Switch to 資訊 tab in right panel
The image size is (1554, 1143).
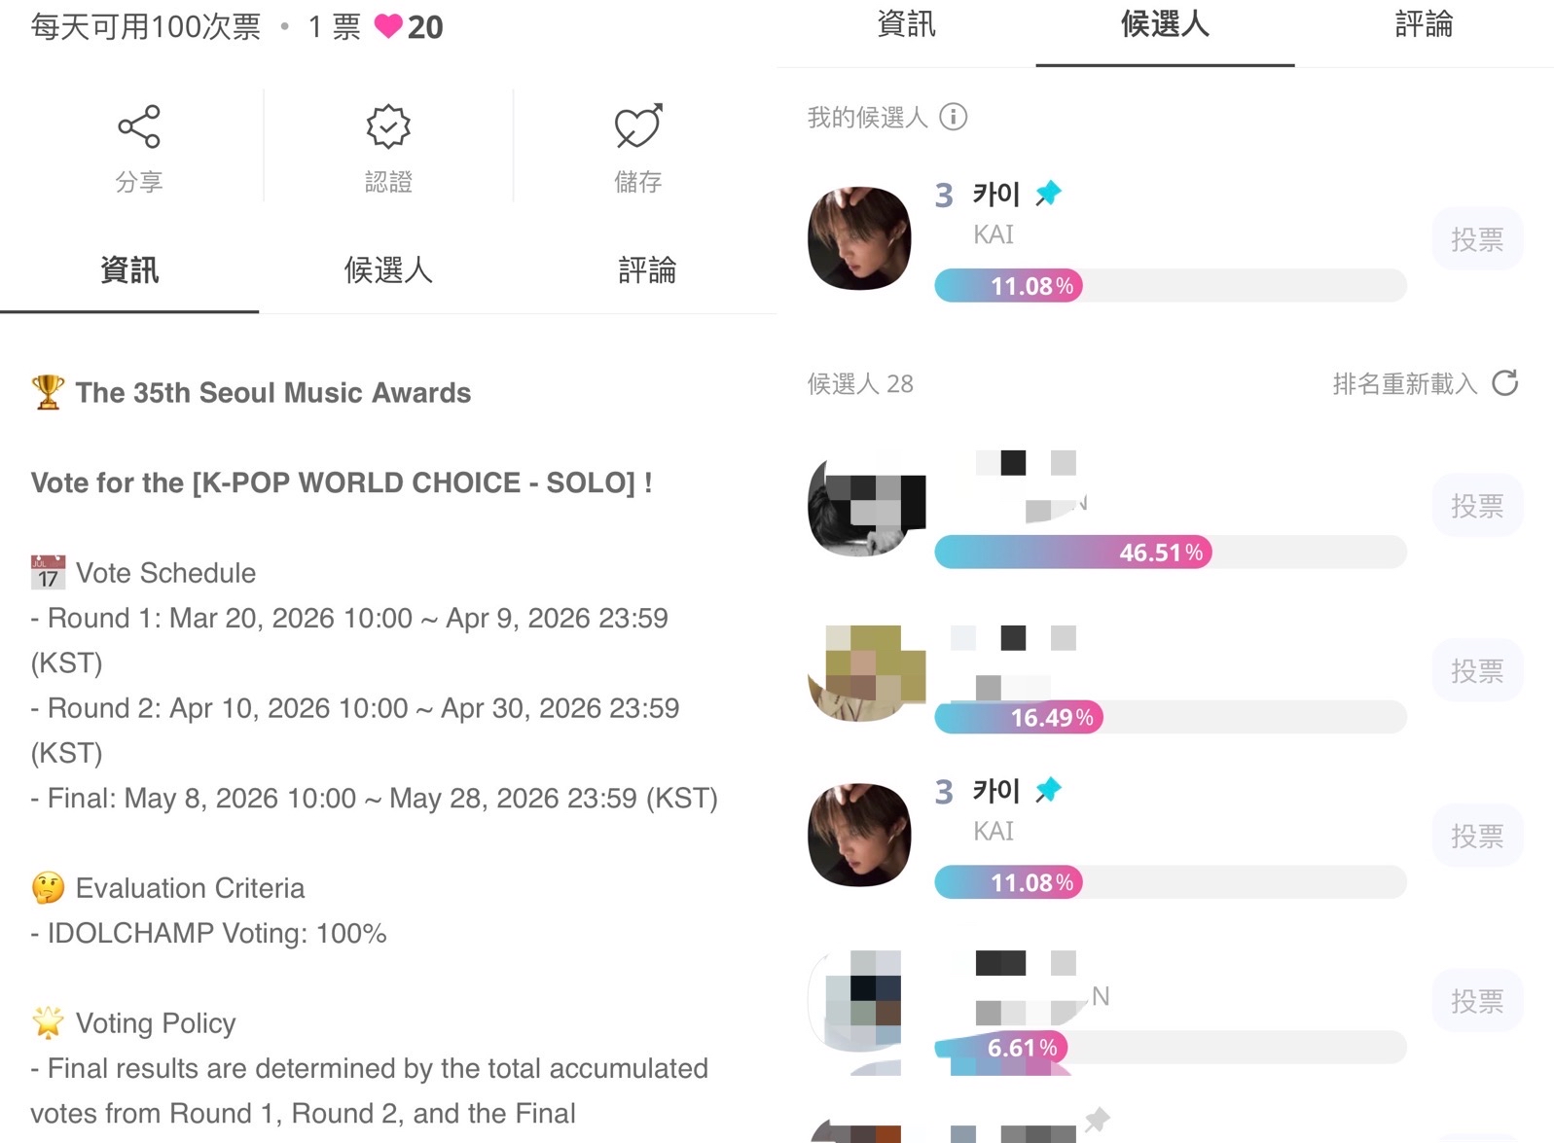click(x=906, y=24)
